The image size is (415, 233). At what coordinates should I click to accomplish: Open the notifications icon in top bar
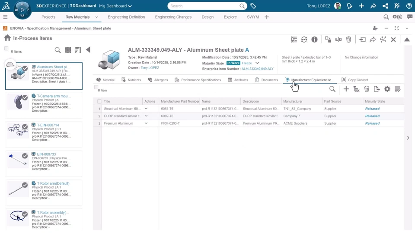click(x=349, y=6)
